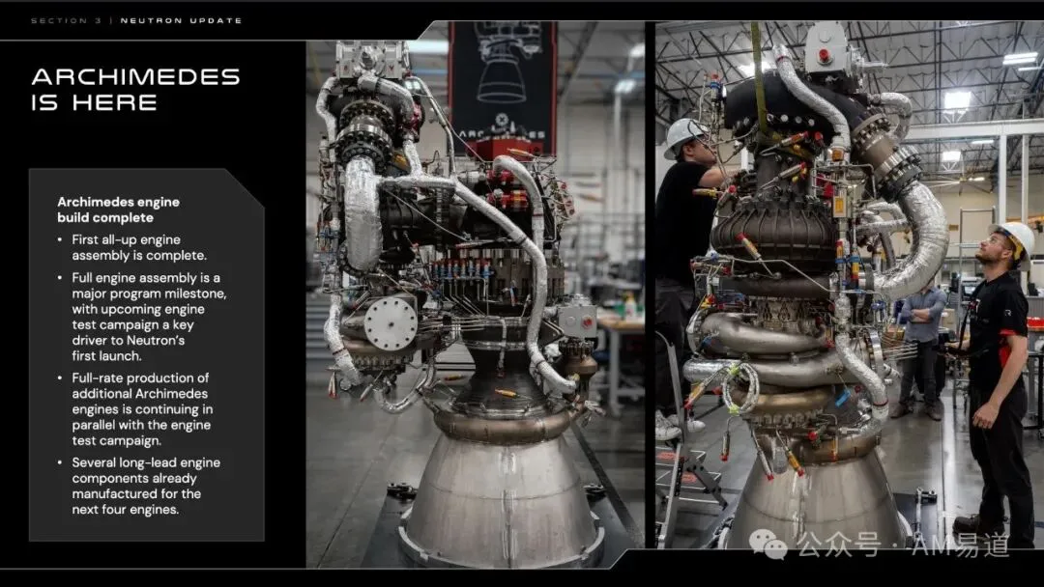Open the left Archimedes engine photo
The image size is (1044, 587).
coord(476,293)
